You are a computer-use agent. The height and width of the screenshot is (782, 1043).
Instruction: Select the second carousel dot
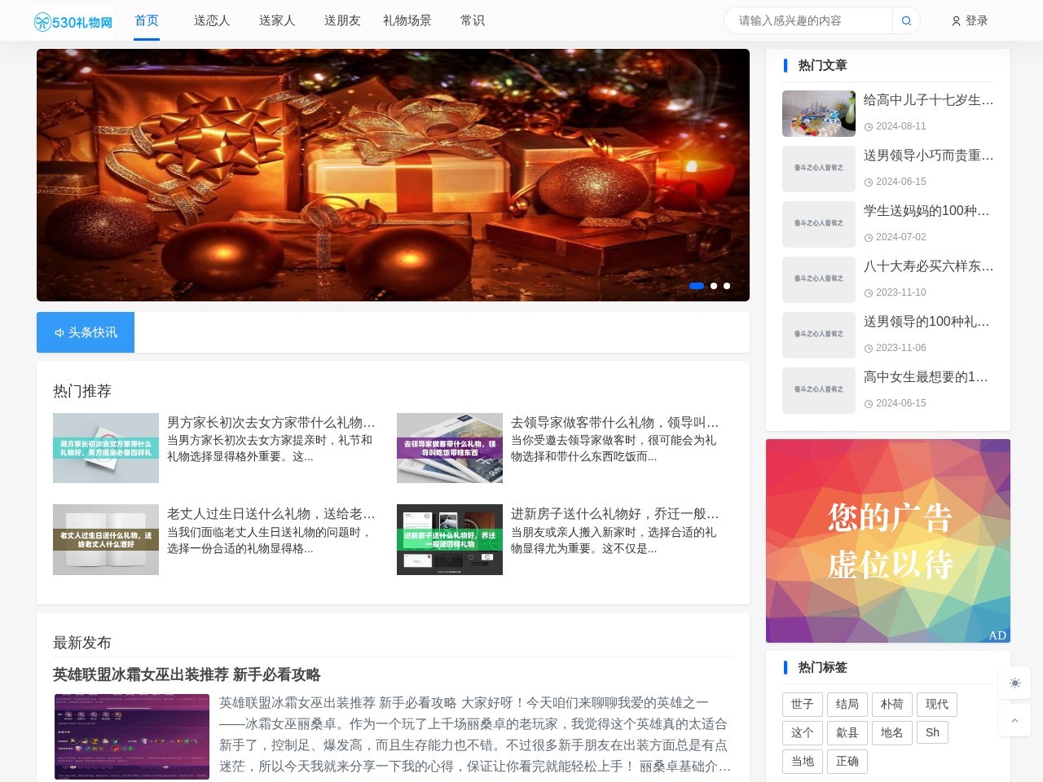coord(714,286)
